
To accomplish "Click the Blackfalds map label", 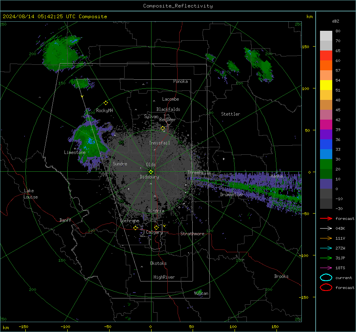I will pyautogui.click(x=168, y=109).
